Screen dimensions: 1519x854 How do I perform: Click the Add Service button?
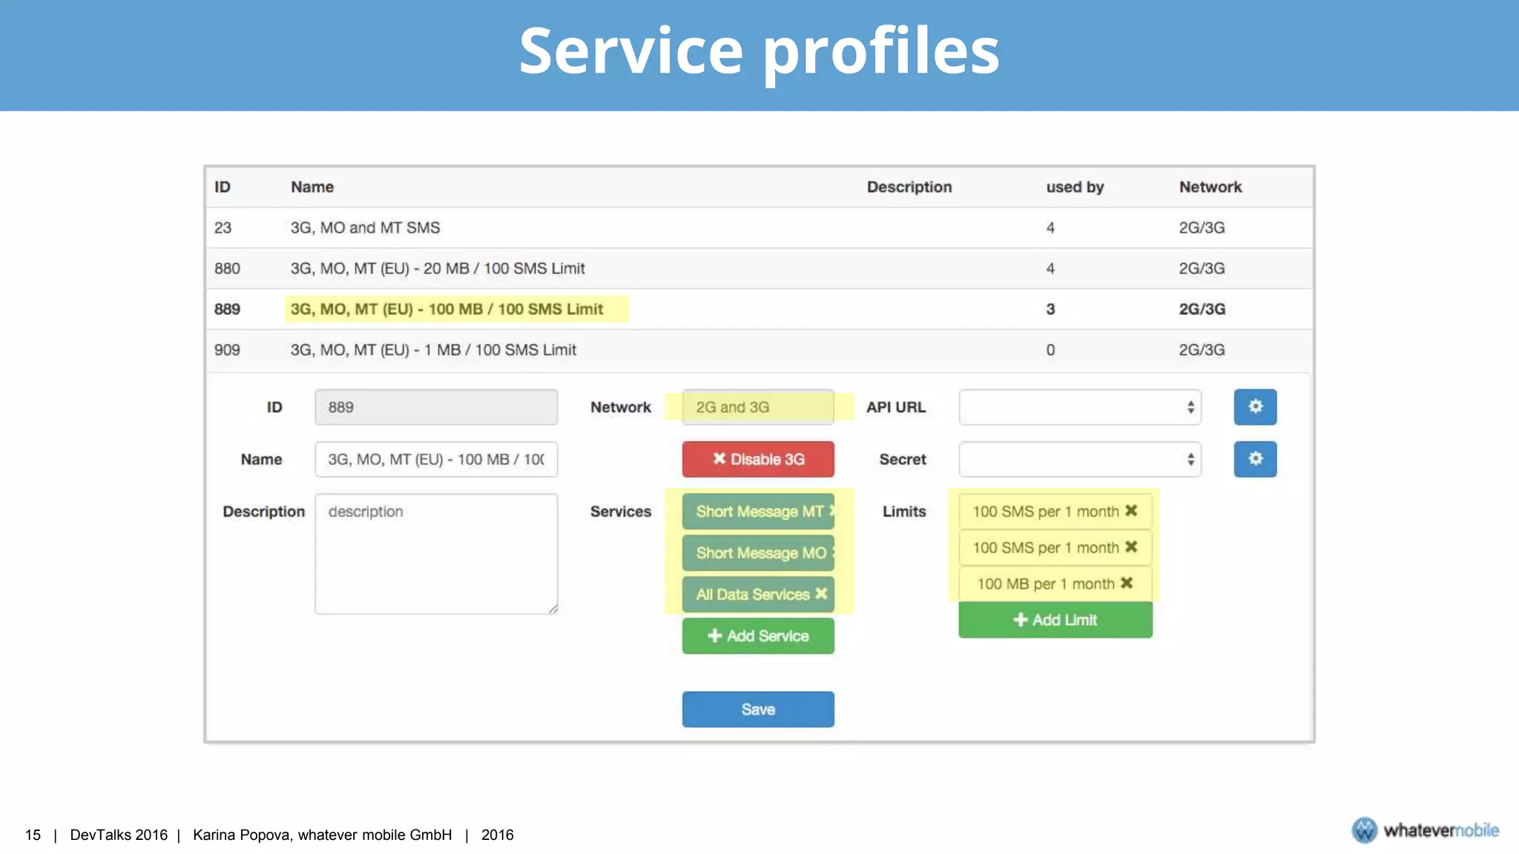[758, 636]
